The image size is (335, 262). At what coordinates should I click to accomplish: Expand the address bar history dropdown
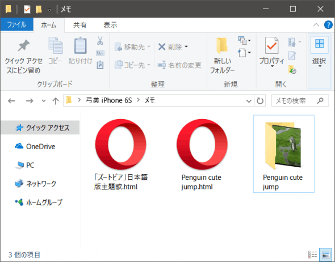coord(249,101)
